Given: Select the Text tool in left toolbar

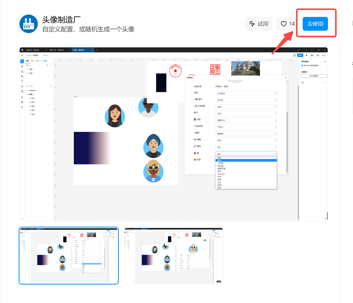Looking at the screenshot, I should pos(22,81).
